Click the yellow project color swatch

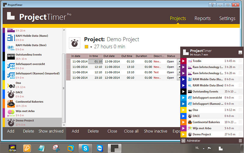pyautogui.click(x=86, y=47)
